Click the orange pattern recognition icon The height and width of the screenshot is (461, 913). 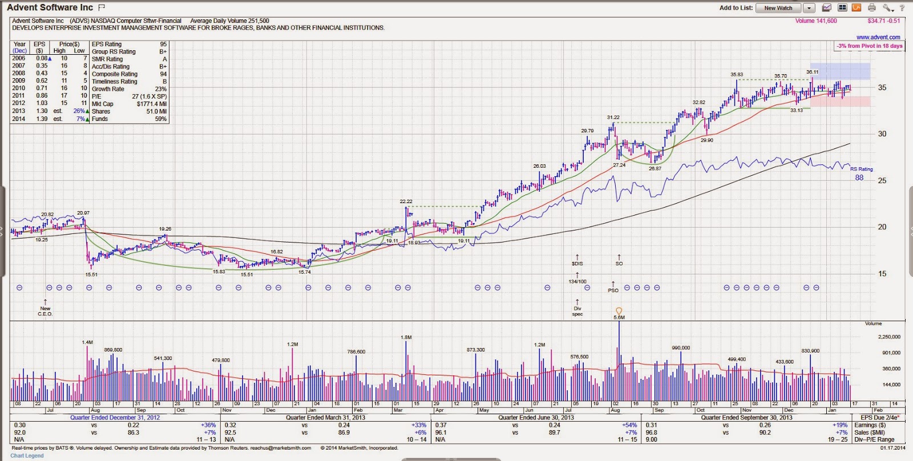point(856,8)
